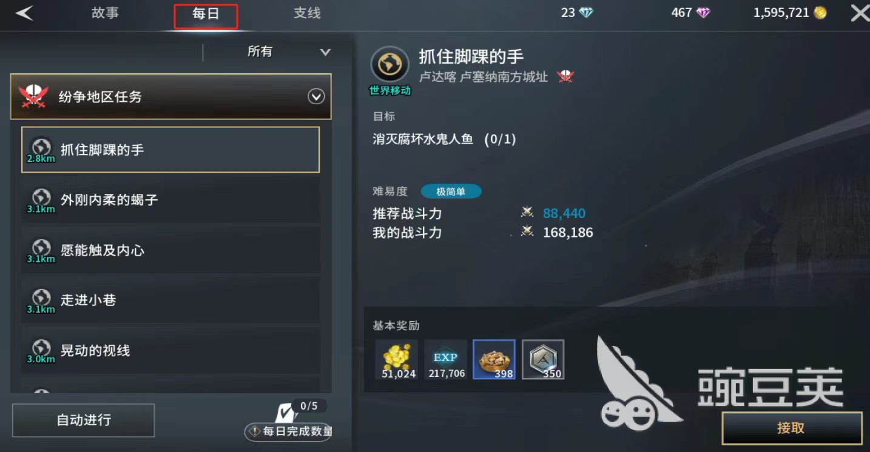
Task: Tap the EXP reward icon
Action: pyautogui.click(x=445, y=359)
